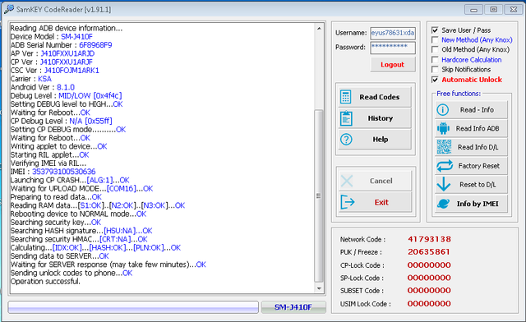This screenshot has width=526, height=322.
Task: Click the USIM Lock Code value 00000000
Action: (429, 304)
